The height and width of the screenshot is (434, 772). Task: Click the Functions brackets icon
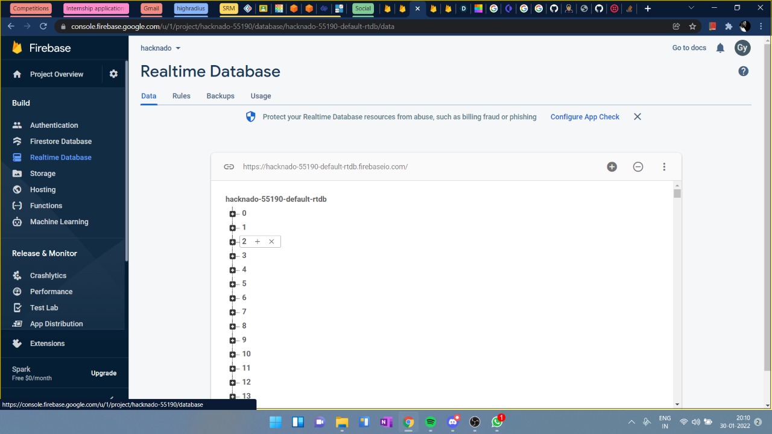[x=17, y=206]
